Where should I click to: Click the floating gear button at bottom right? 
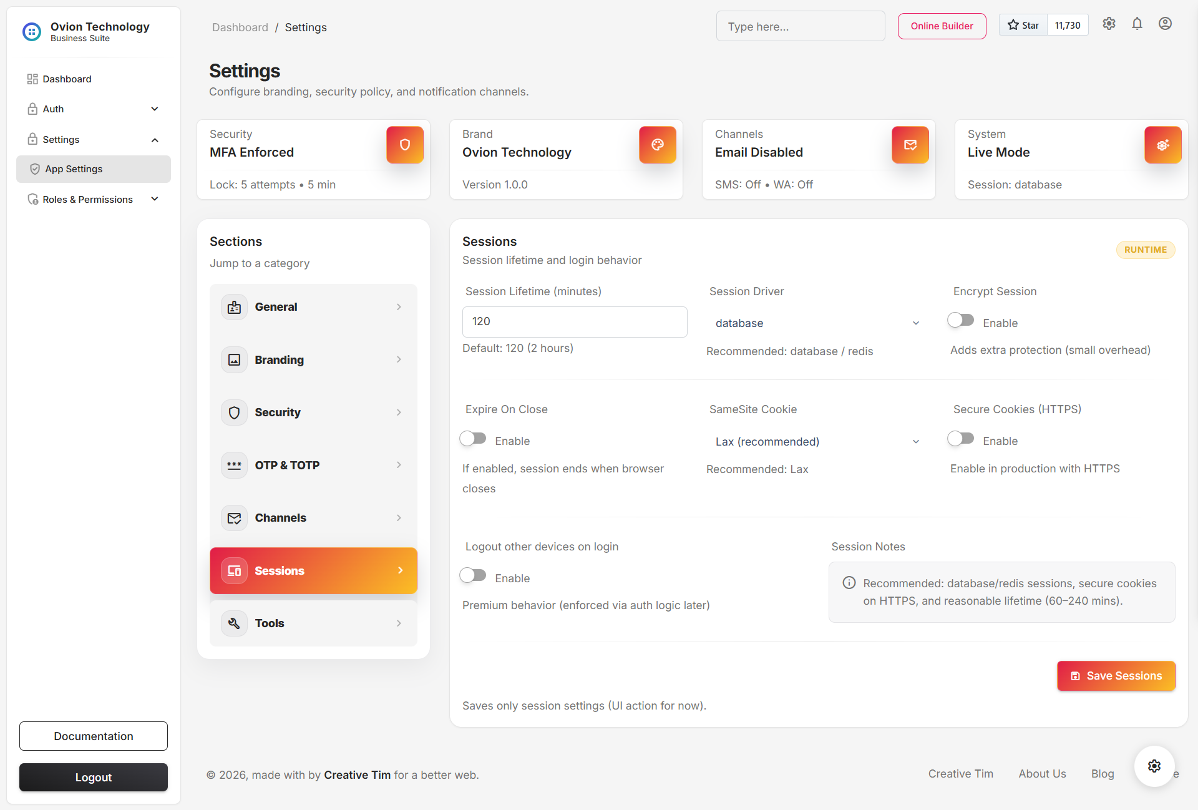point(1154,766)
